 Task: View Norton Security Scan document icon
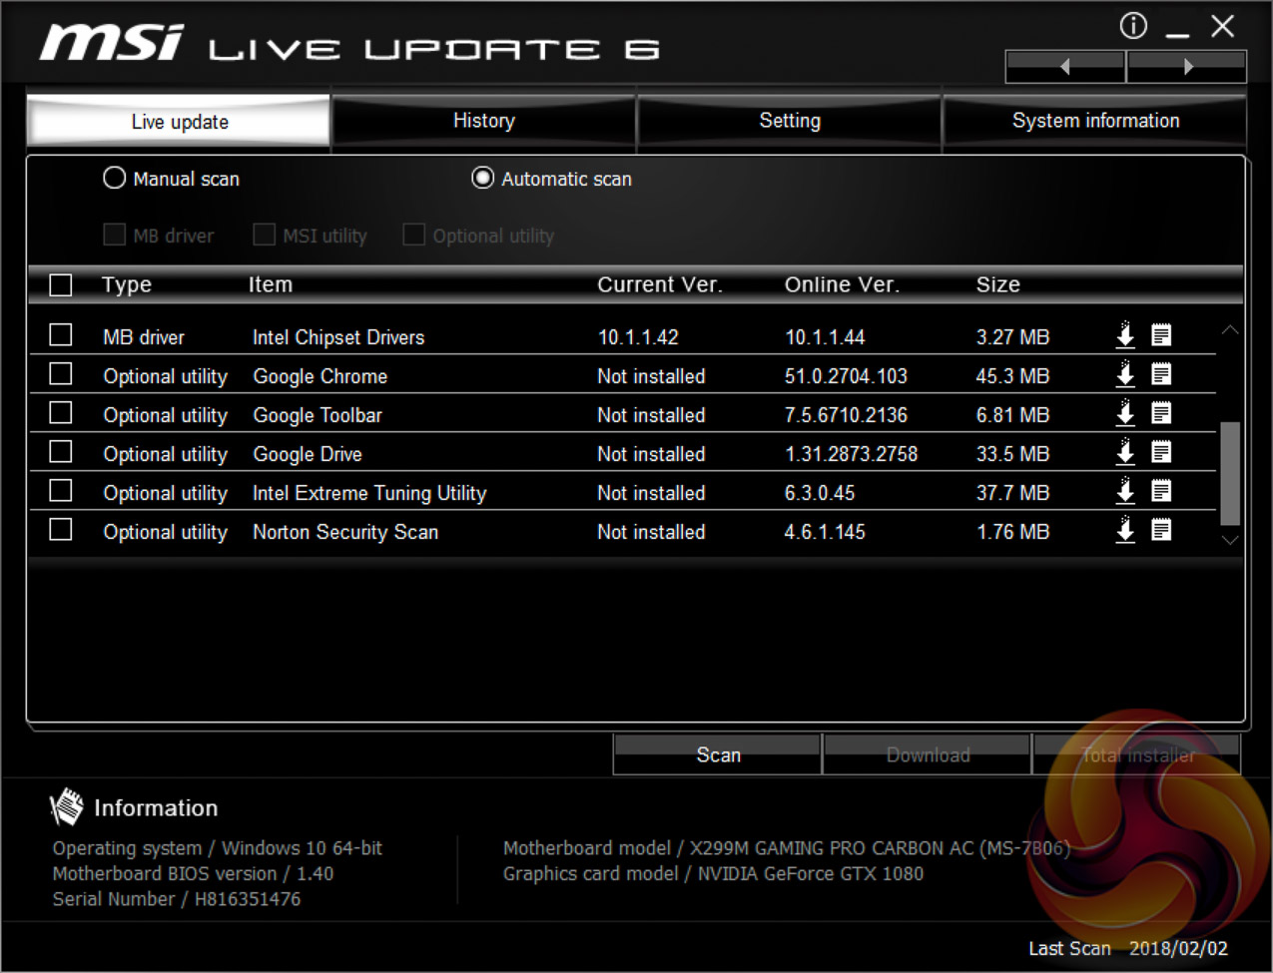pos(1161,530)
